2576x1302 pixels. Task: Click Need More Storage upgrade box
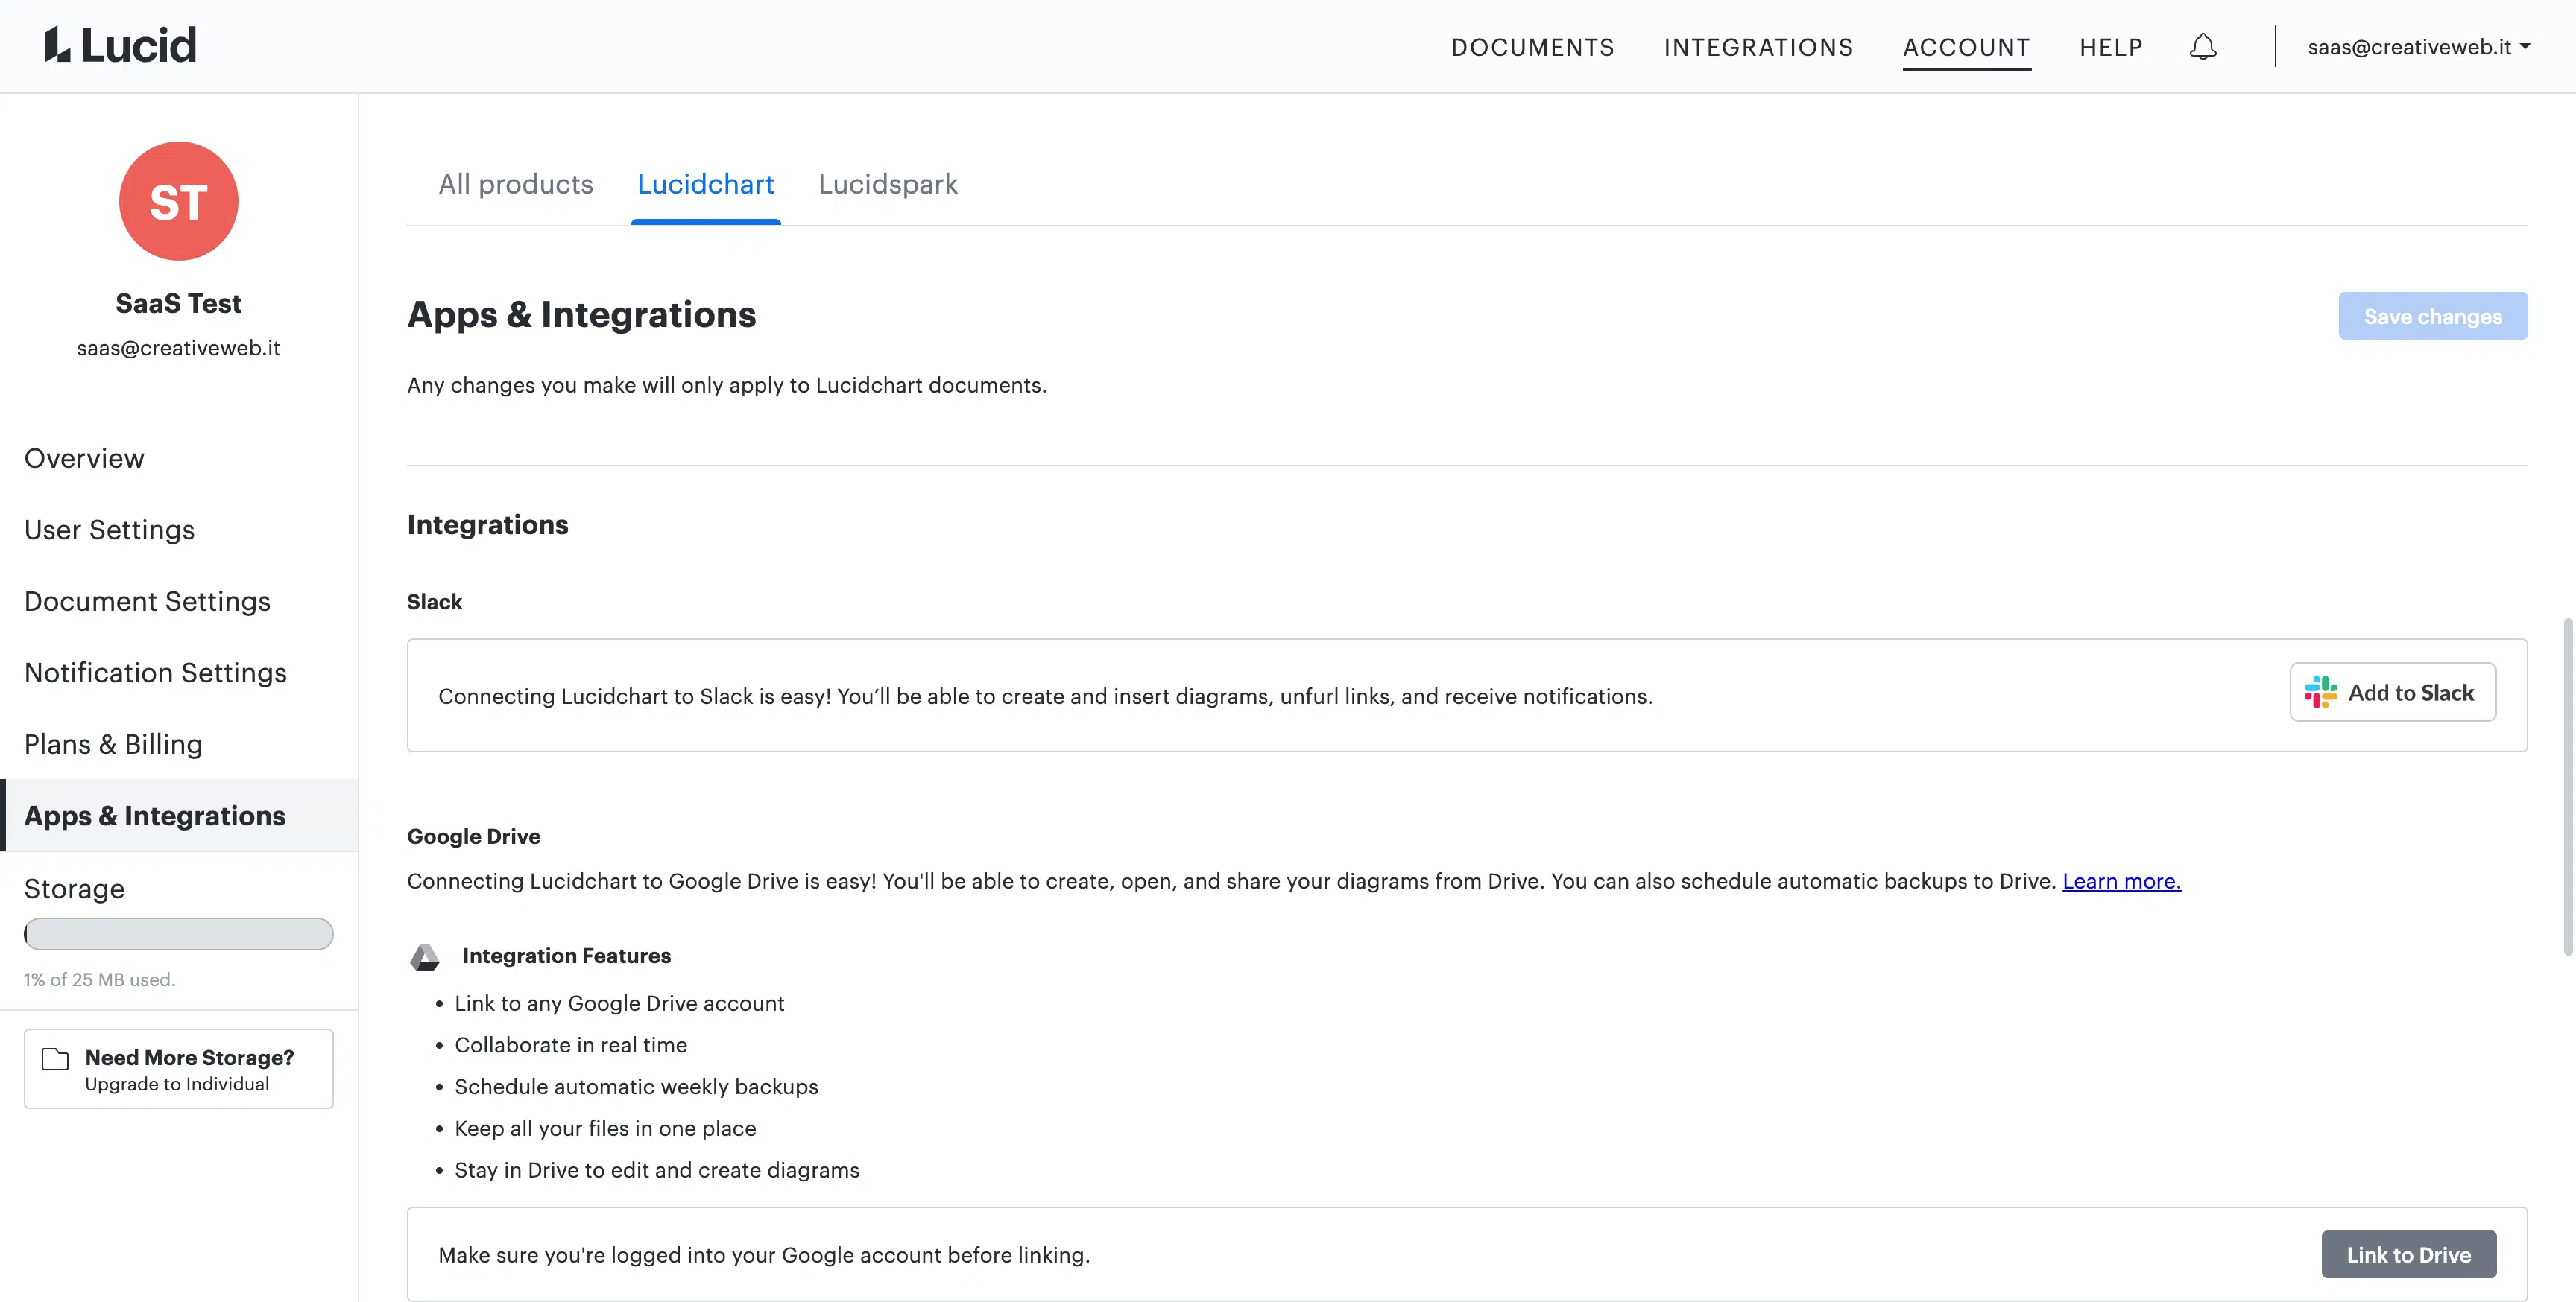[x=179, y=1068]
